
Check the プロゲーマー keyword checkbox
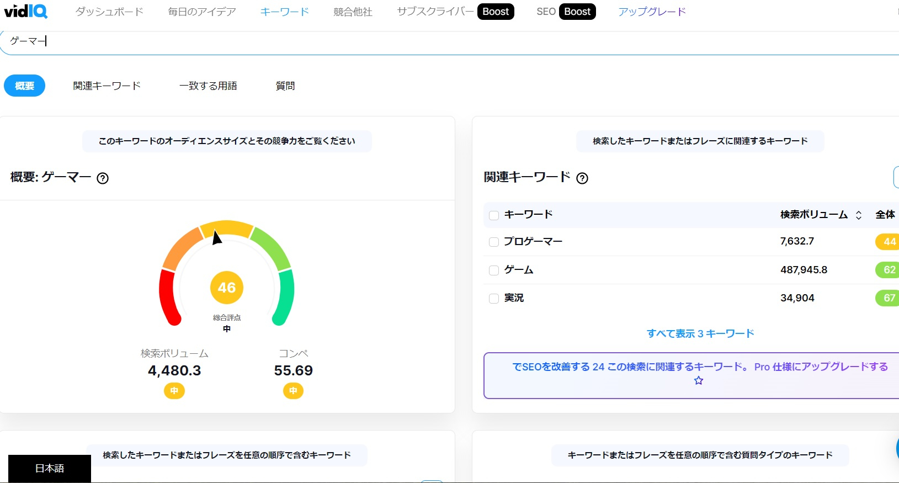coord(494,242)
